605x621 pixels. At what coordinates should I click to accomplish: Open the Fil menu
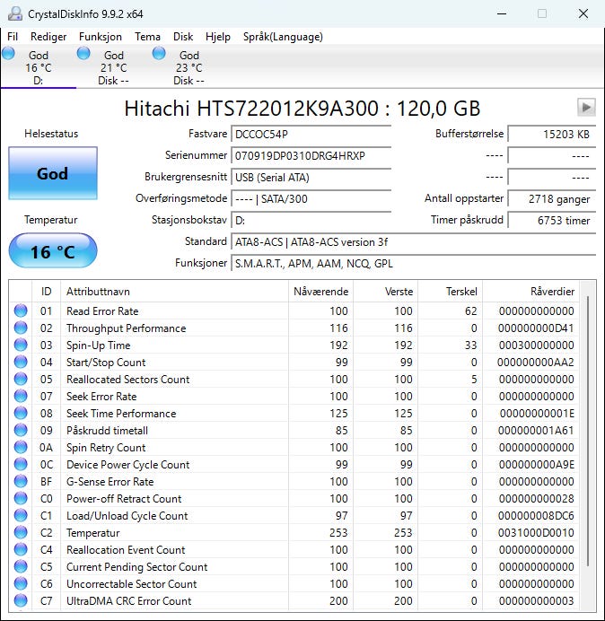tap(13, 37)
